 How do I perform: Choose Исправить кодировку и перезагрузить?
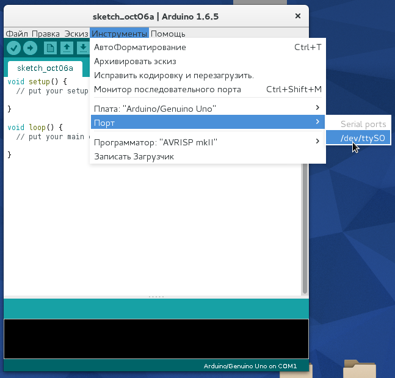[x=208, y=75]
